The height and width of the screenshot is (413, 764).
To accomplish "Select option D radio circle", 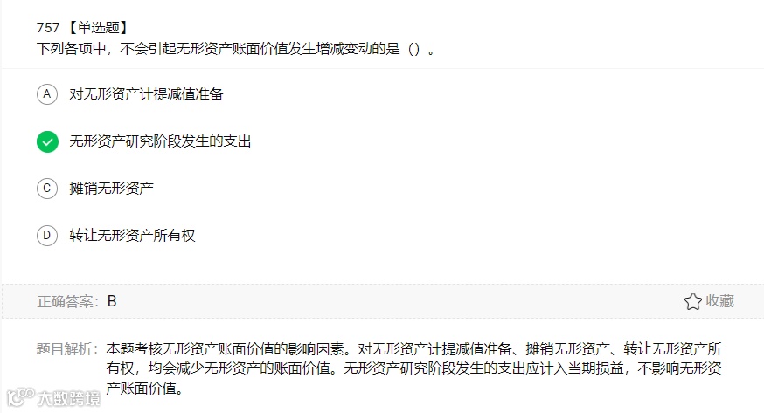I will [x=47, y=236].
